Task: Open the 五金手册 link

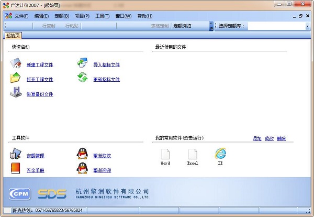Action: 36,170
